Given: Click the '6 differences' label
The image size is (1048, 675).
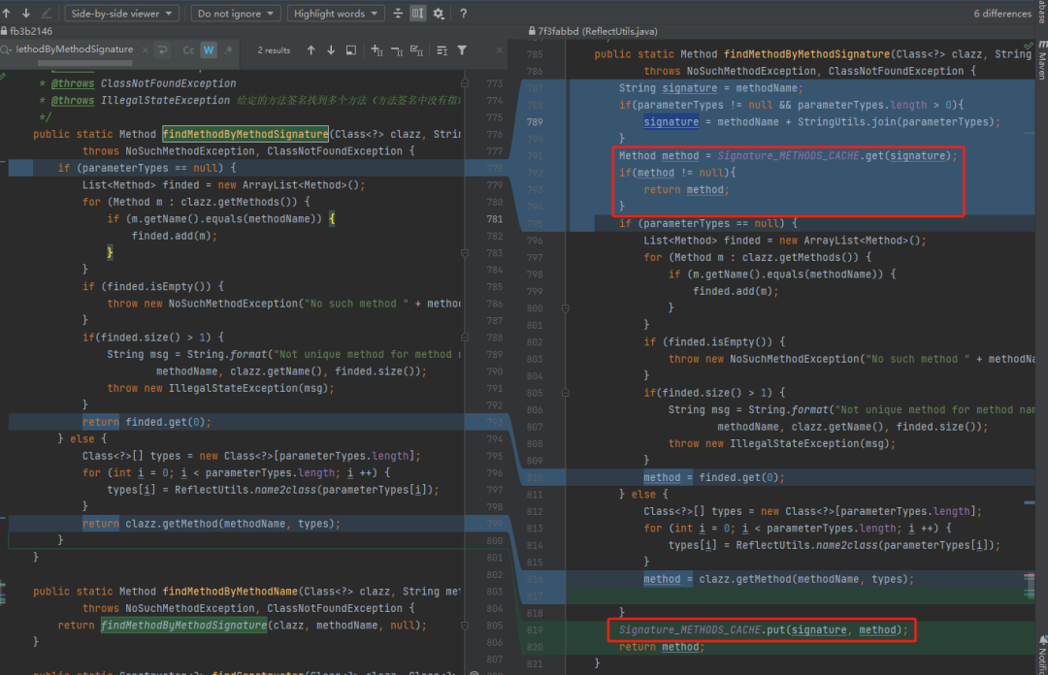Looking at the screenshot, I should point(1001,14).
